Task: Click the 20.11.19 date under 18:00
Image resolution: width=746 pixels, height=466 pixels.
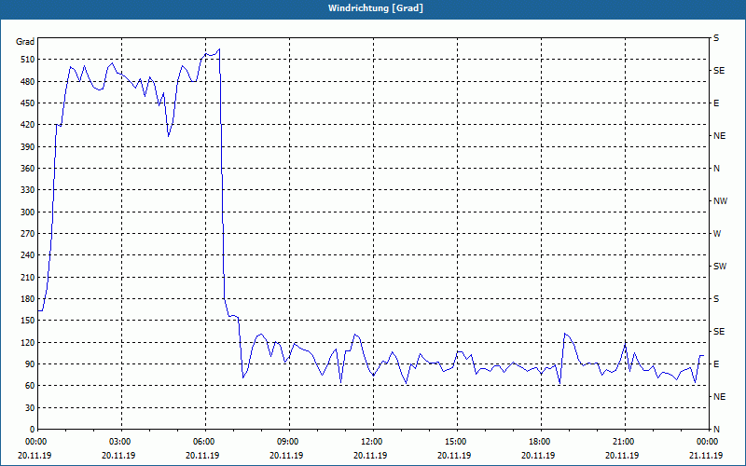Action: click(x=538, y=456)
